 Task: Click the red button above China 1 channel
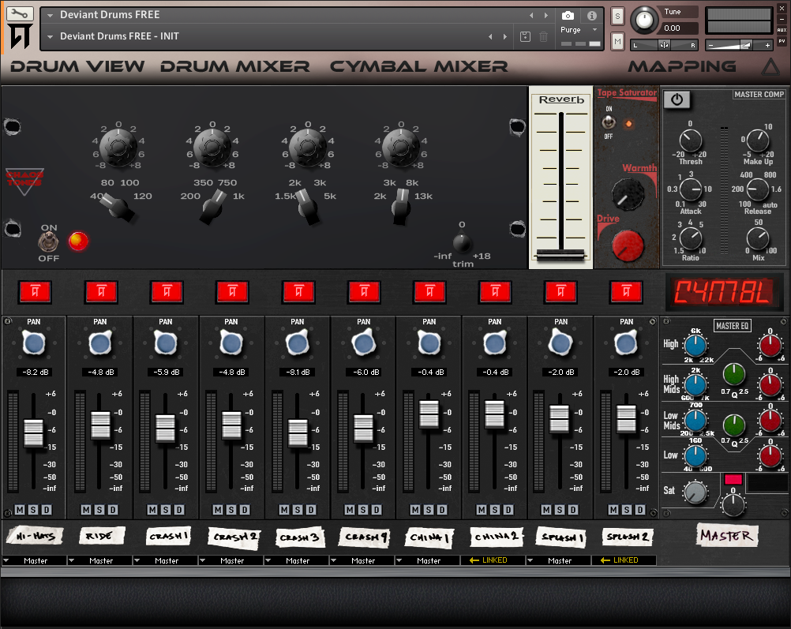(429, 291)
